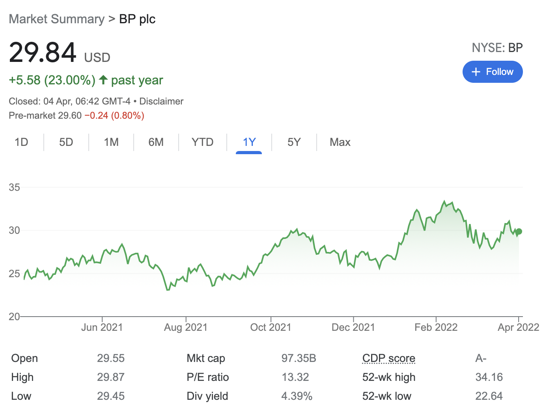Click the CDP score value A-

481,358
